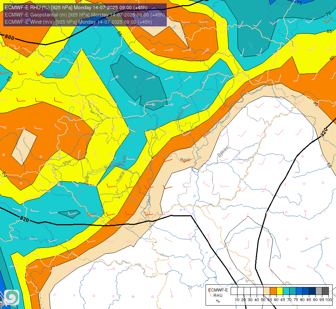Click the Vas county name
The height and width of the screenshot is (309, 336).
point(67,163)
